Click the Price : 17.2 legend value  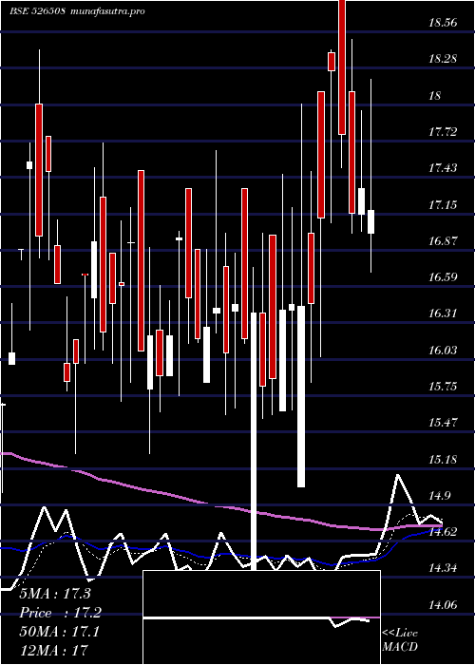pos(60,613)
